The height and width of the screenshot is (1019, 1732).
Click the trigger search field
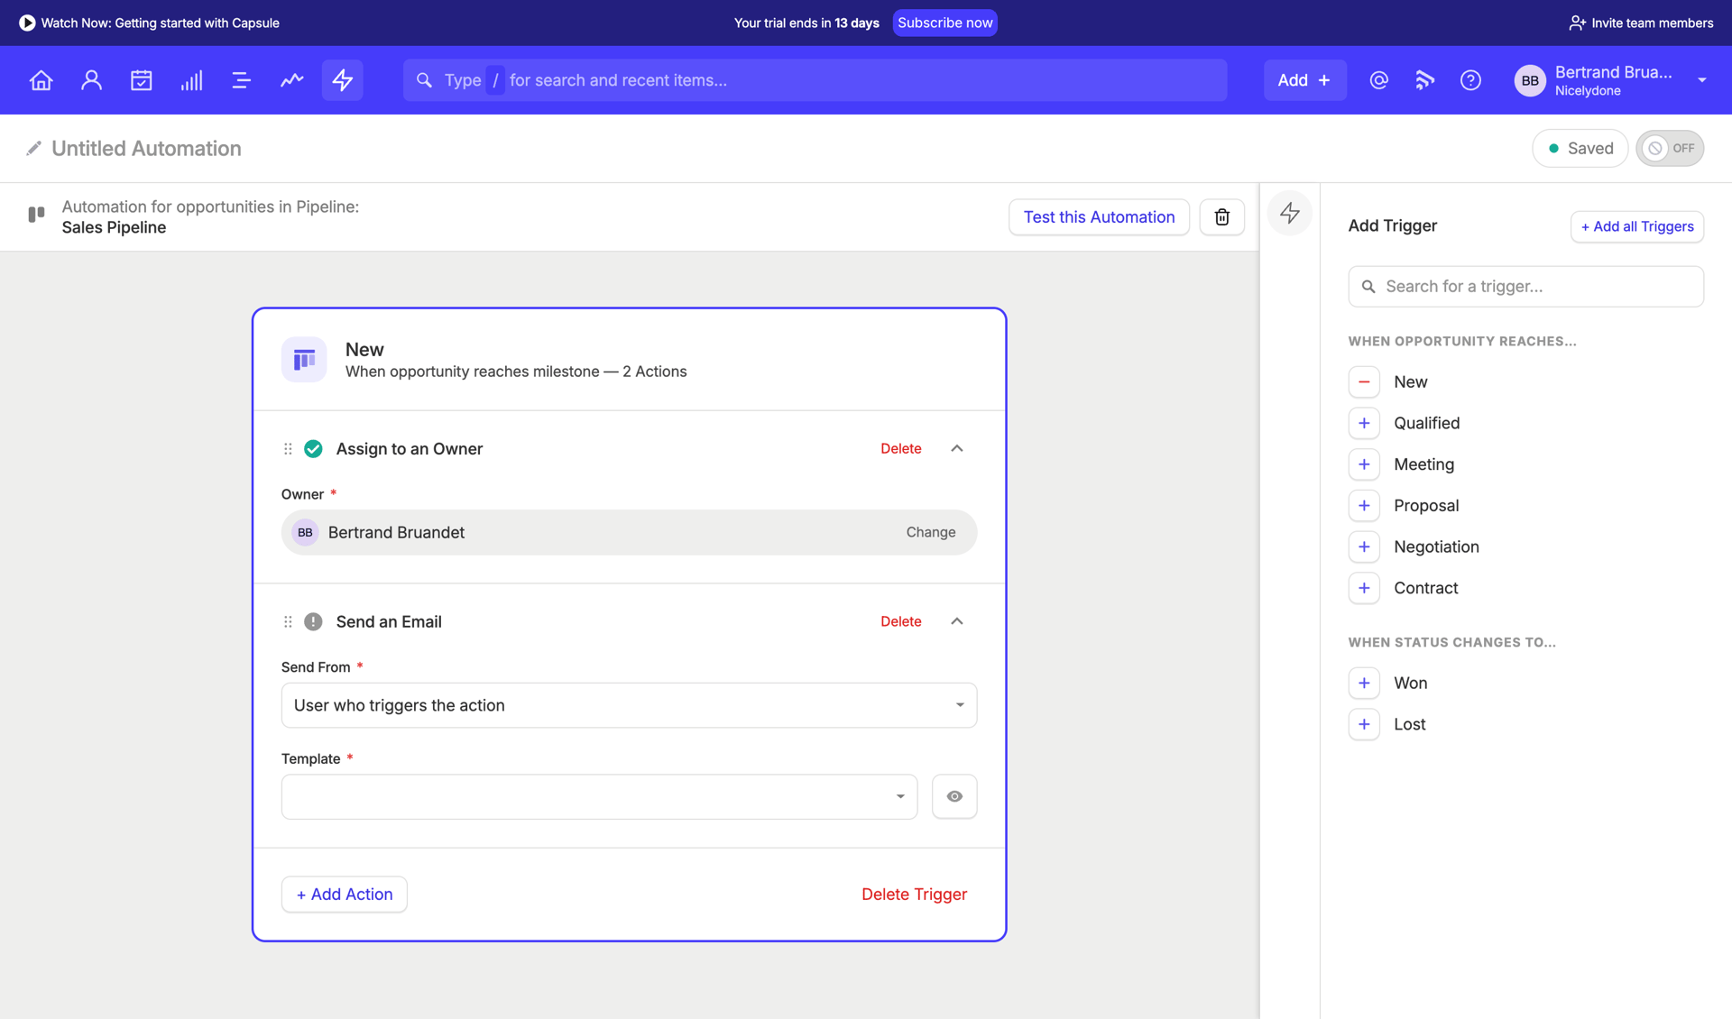click(1525, 286)
